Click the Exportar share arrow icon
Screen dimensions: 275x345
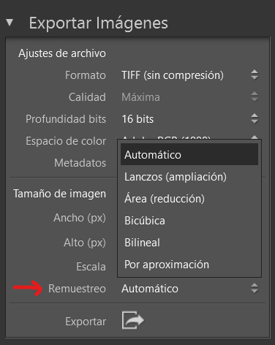click(133, 320)
